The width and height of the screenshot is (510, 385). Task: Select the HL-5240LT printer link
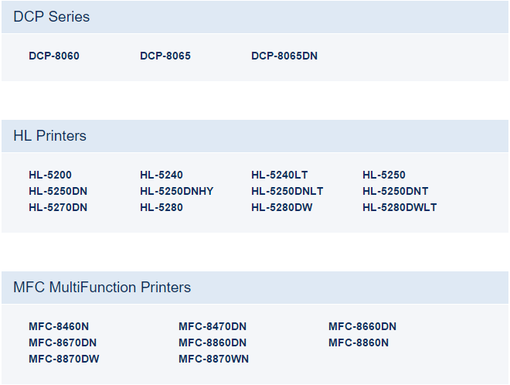280,175
